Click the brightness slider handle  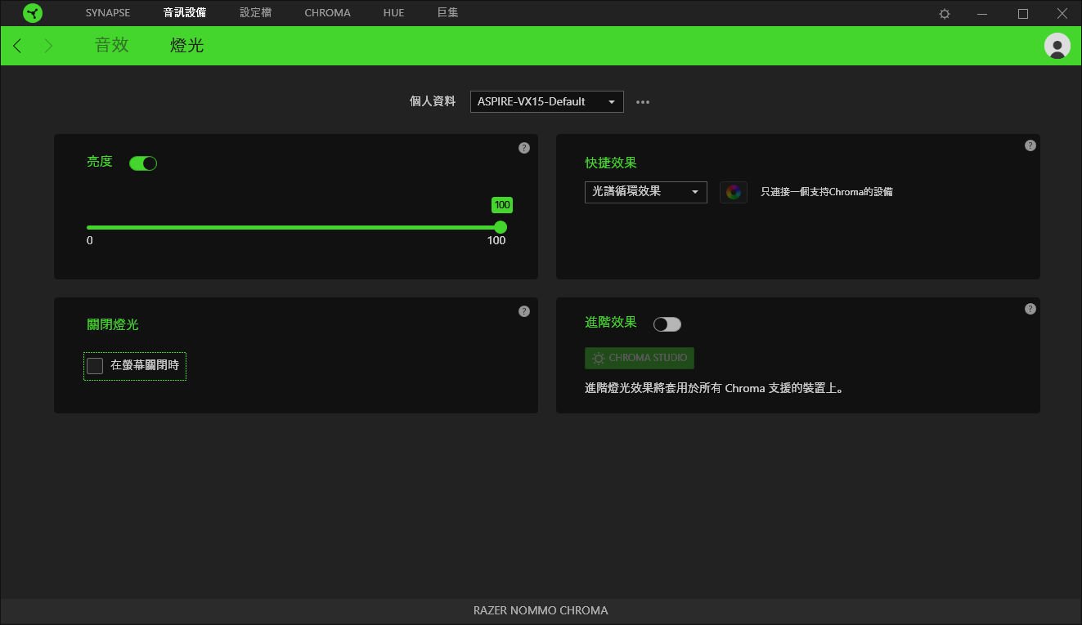[501, 227]
